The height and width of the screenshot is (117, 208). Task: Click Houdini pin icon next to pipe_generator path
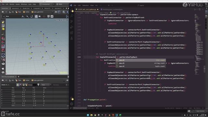pos(56,12)
